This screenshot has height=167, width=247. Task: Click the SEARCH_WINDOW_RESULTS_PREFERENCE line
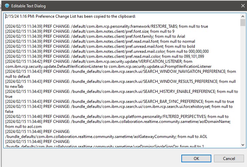click(x=121, y=81)
